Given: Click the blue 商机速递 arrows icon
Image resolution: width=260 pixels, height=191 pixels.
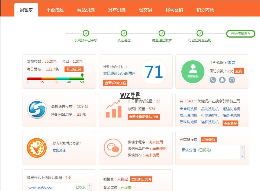Looking at the screenshot, I should 37,109.
